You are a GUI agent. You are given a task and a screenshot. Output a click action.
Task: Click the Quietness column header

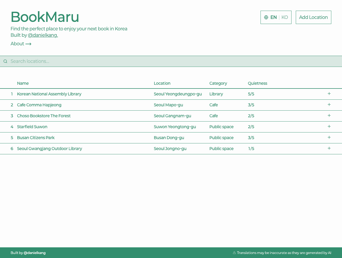[257, 83]
